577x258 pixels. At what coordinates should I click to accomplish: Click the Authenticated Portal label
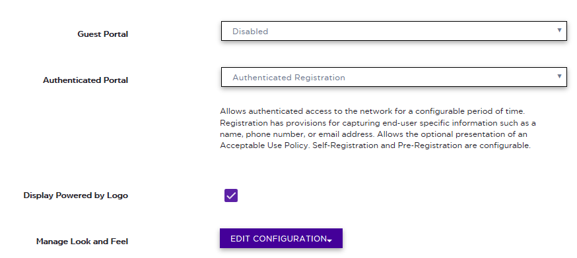tap(85, 80)
